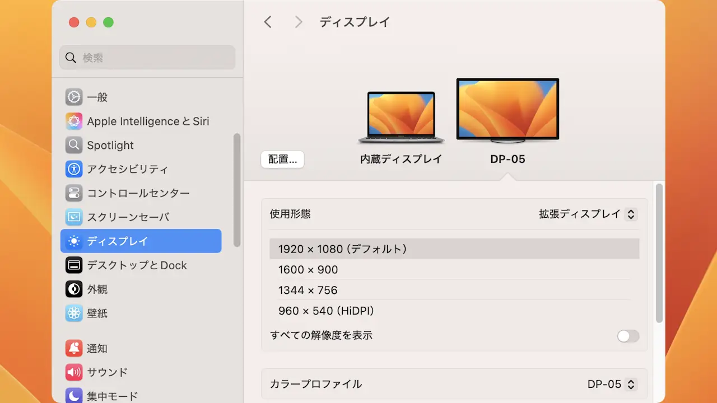Click the General (一般) gear icon

point(74,97)
